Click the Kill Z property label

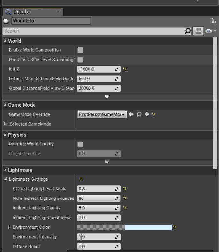14,69
